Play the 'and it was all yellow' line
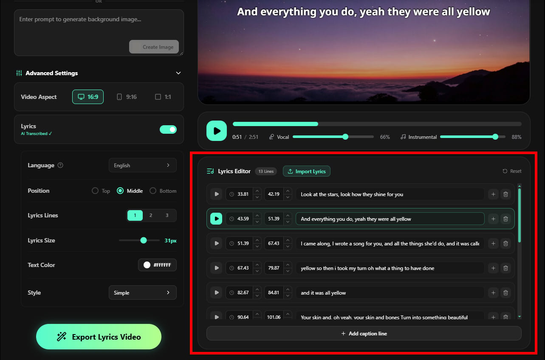The width and height of the screenshot is (545, 360). tap(216, 292)
